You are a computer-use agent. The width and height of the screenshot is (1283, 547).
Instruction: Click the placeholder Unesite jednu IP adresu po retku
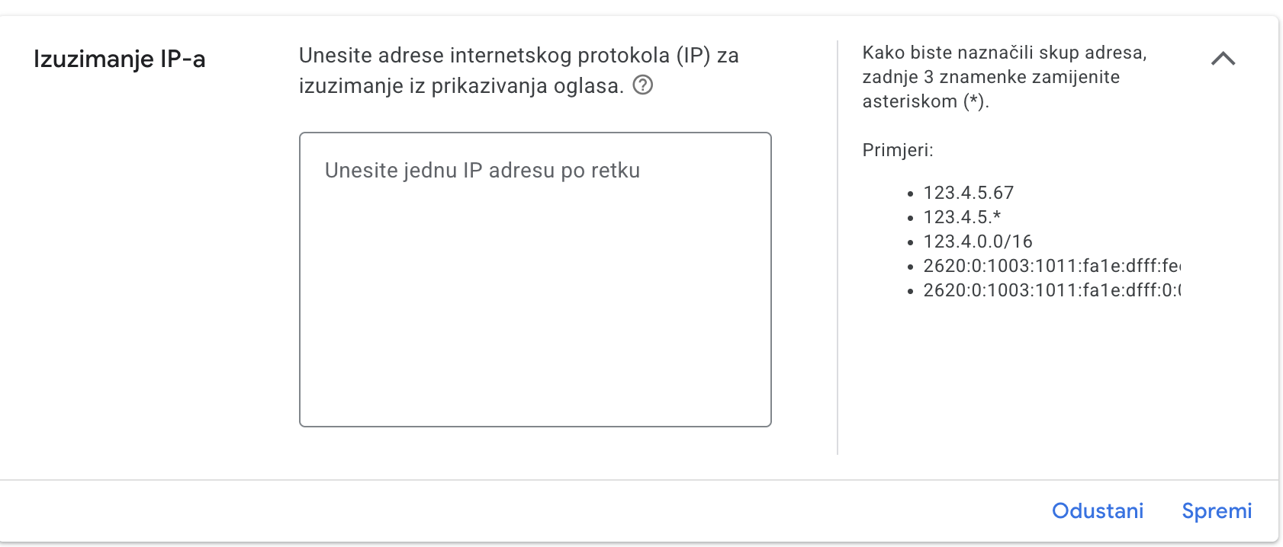click(482, 171)
